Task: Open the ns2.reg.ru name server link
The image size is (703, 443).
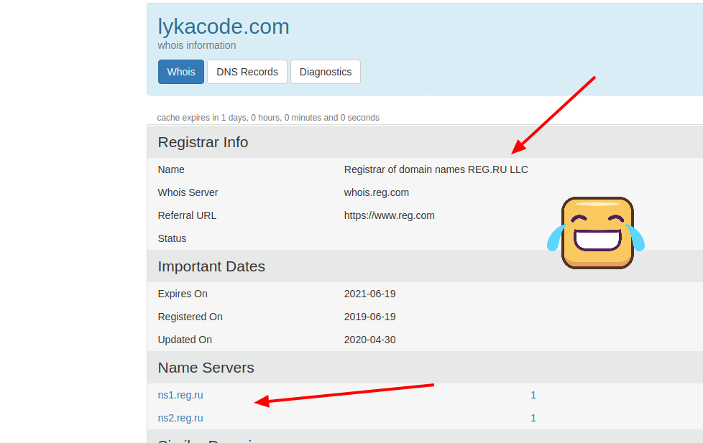Action: (x=180, y=418)
